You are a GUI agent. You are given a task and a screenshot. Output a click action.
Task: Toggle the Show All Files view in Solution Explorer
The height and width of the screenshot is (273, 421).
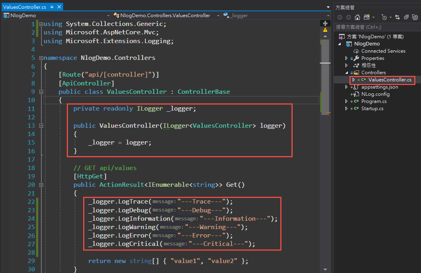(367, 17)
